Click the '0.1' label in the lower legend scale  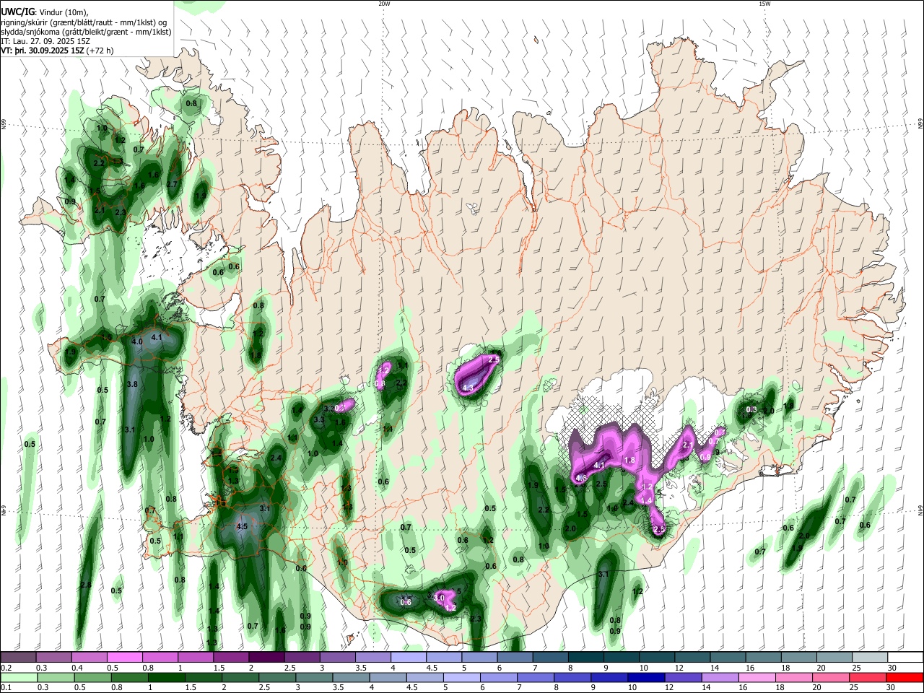click(x=5, y=687)
